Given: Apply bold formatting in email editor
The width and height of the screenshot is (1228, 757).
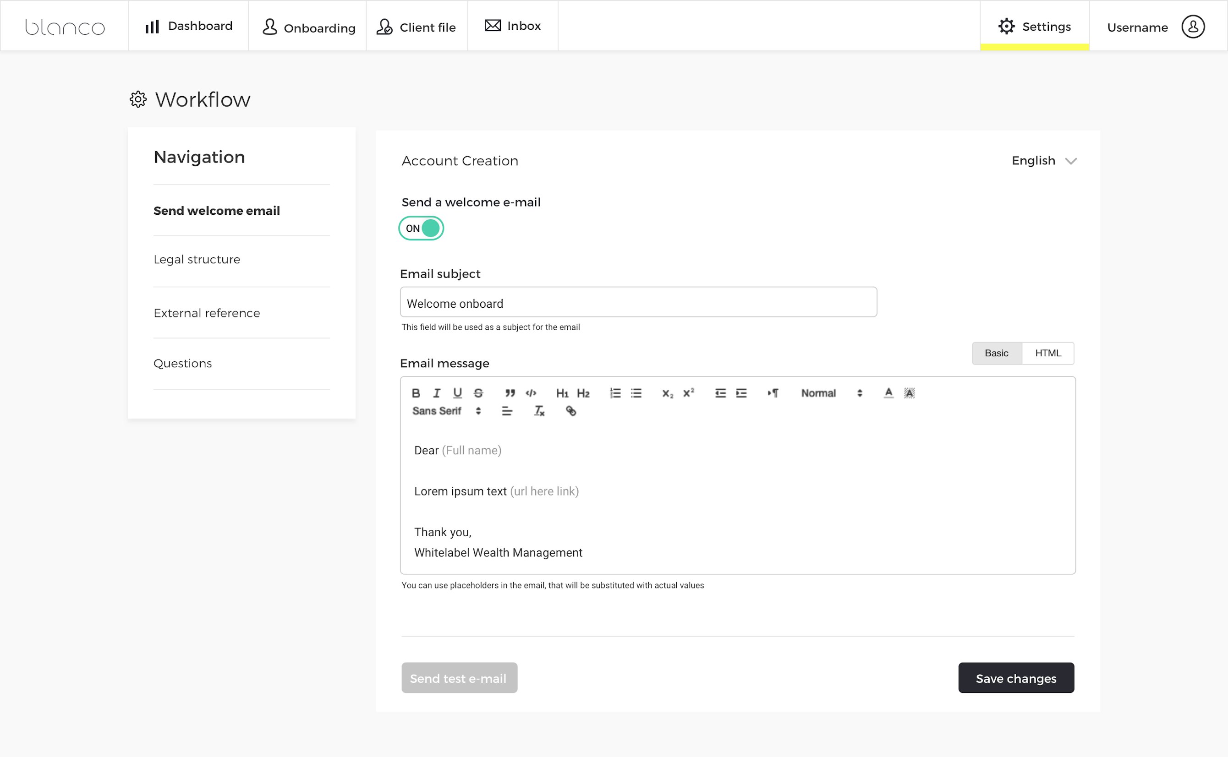Looking at the screenshot, I should 416,393.
